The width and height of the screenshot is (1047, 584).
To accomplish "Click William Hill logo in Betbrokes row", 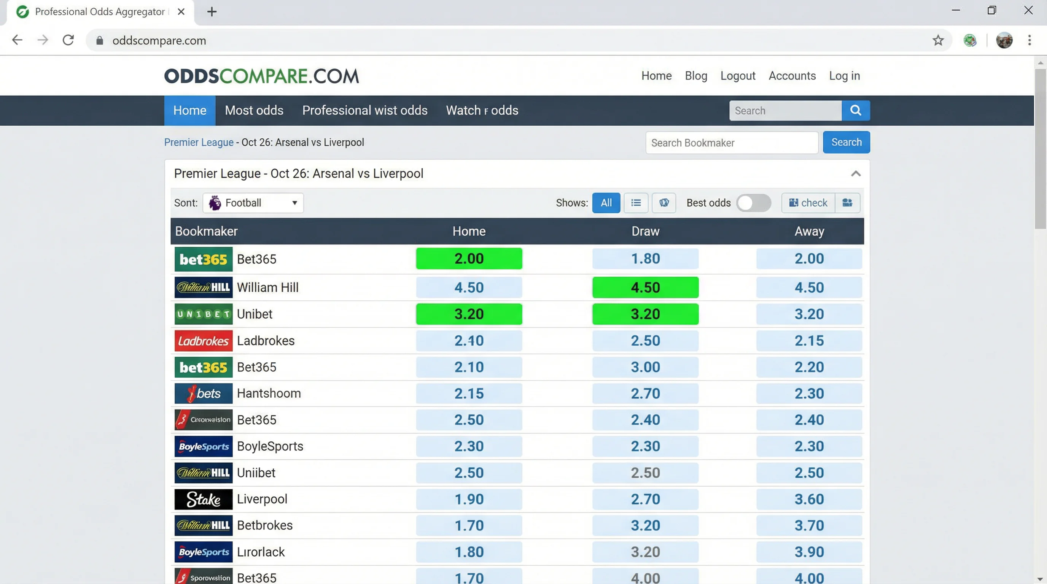I will [204, 525].
